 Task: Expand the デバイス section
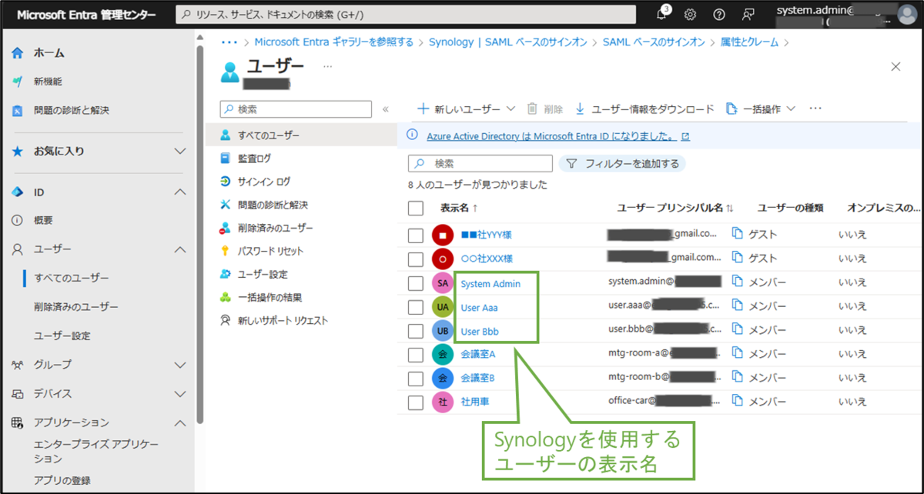180,394
